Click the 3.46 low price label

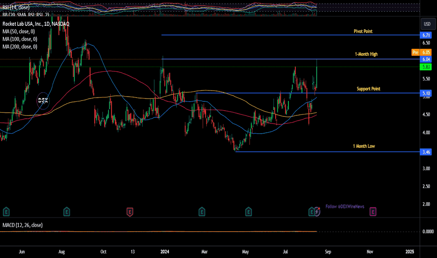pyautogui.click(x=426, y=152)
